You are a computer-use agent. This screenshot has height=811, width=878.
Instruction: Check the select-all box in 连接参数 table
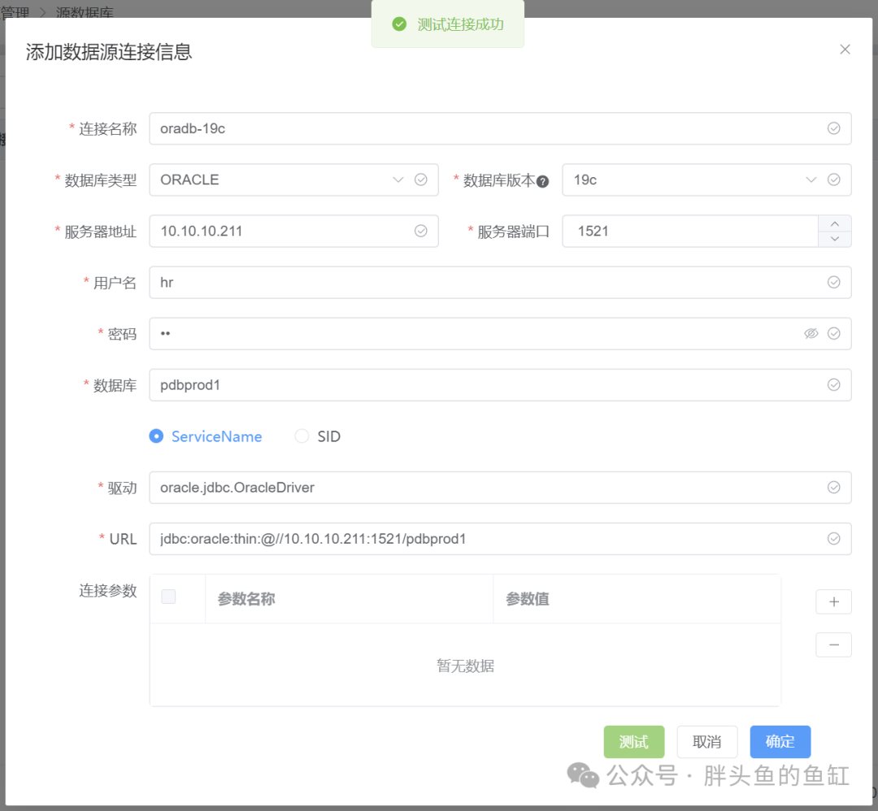point(168,597)
